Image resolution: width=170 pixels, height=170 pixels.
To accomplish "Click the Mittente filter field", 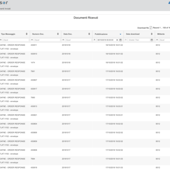I will [x=164, y=40].
